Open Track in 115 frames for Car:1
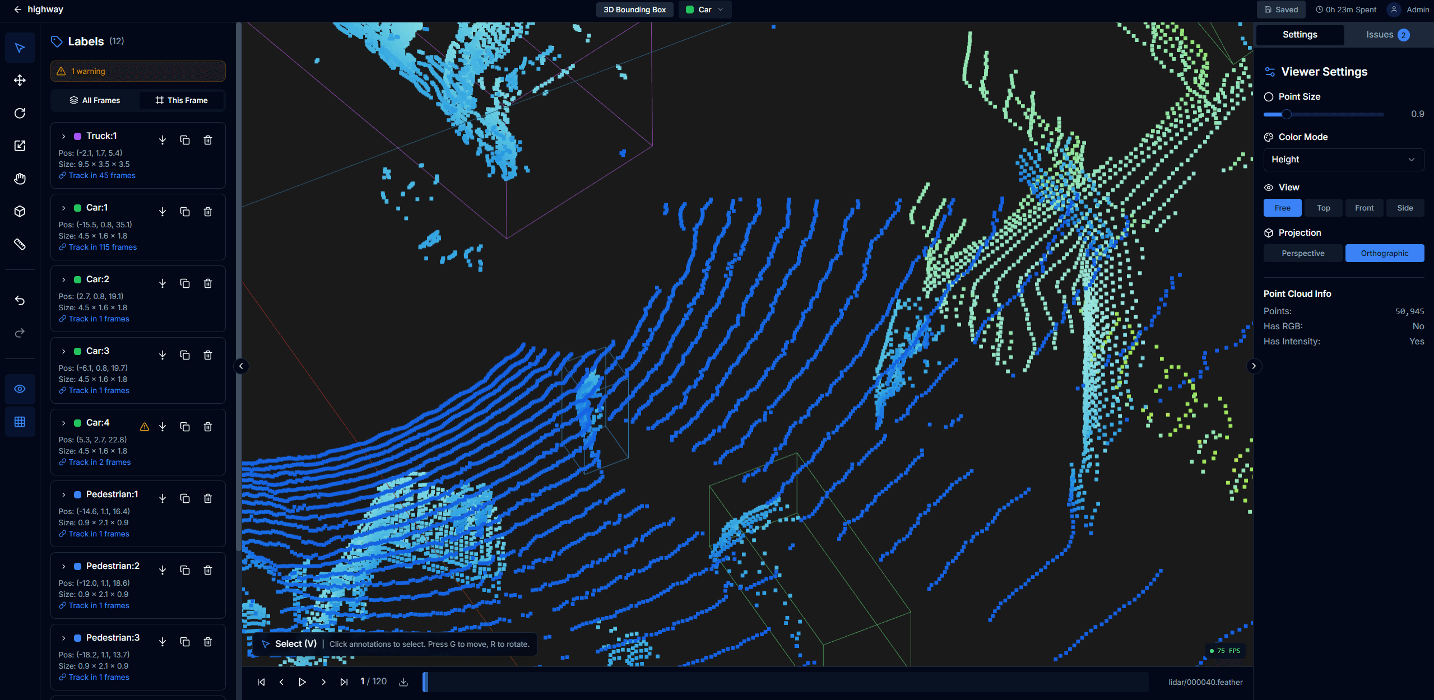This screenshot has height=700, width=1434. [103, 246]
